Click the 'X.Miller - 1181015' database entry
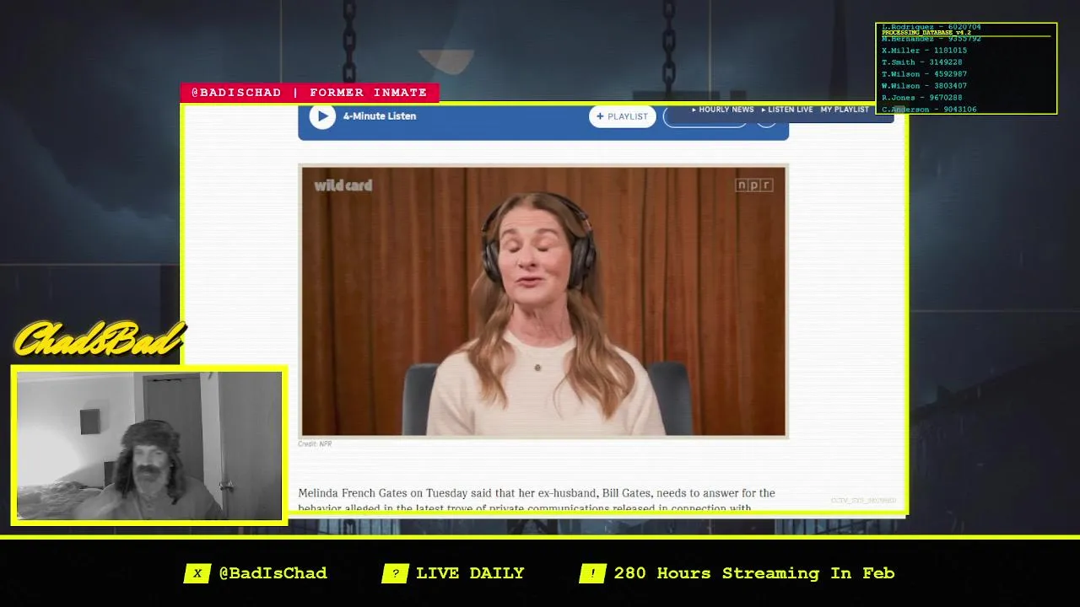 click(x=924, y=51)
